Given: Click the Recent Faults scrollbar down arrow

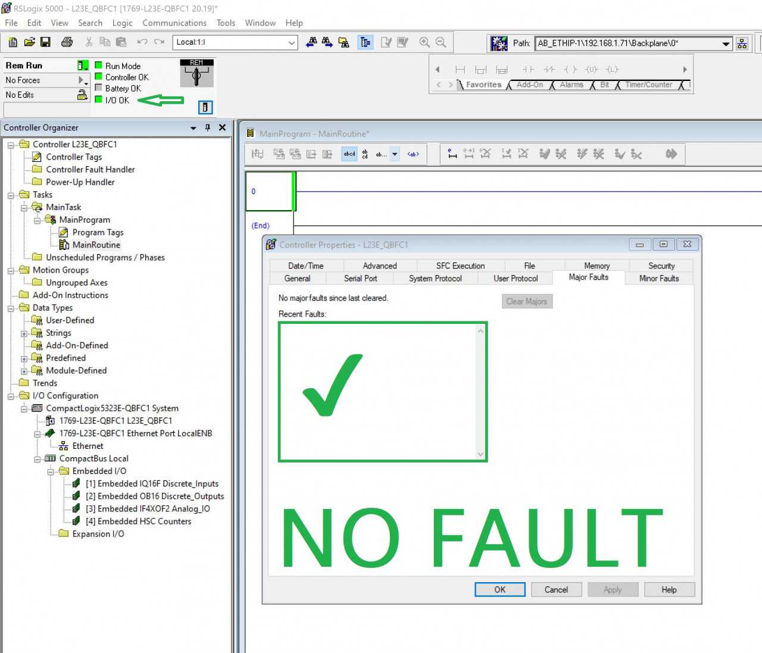Looking at the screenshot, I should coord(481,455).
